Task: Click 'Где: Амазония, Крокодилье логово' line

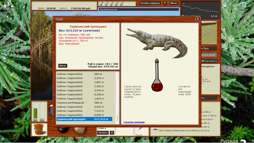Action: [x=81, y=38]
